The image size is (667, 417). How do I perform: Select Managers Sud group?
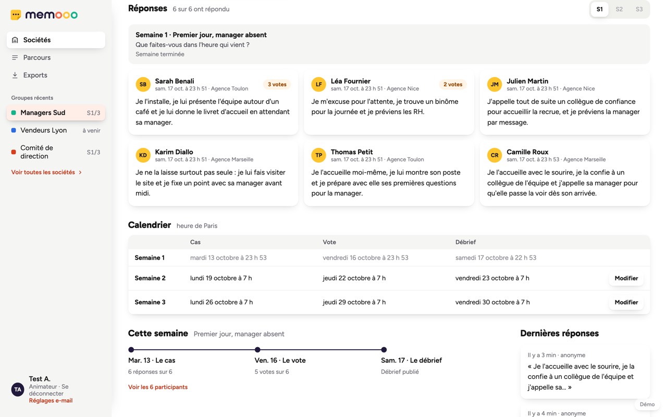point(56,113)
